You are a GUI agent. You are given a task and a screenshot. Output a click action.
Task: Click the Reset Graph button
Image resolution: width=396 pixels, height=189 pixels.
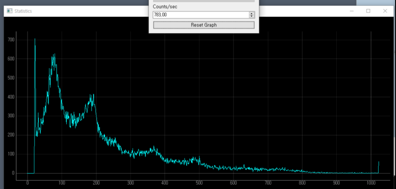point(204,25)
